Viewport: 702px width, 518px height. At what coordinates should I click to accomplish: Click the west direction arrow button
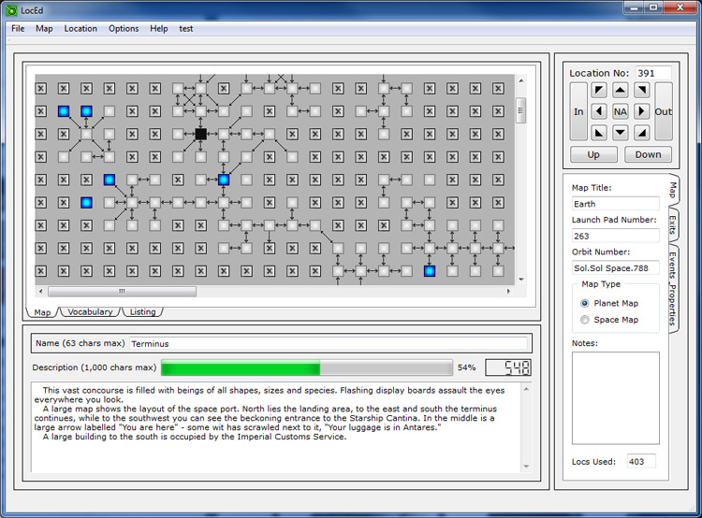pyautogui.click(x=599, y=111)
